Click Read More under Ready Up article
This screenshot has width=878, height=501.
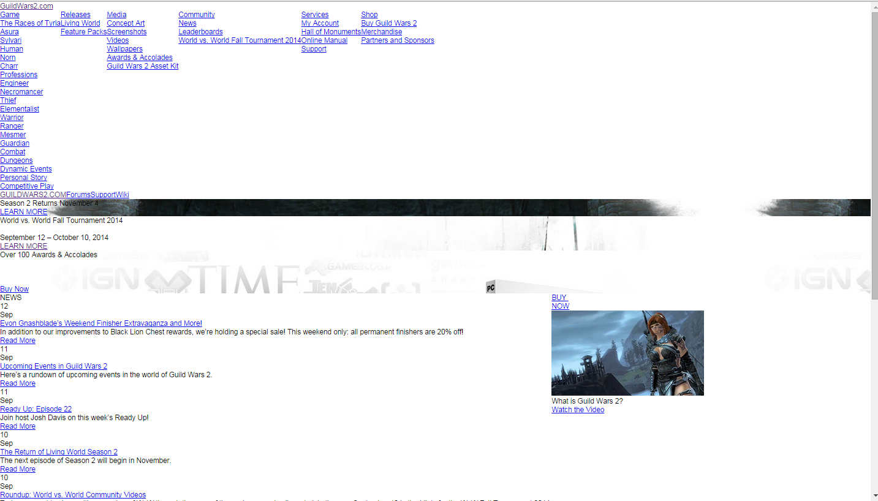coord(18,426)
